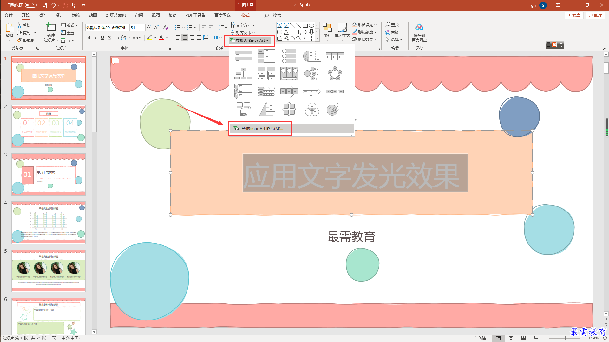This screenshot has width=609, height=342.
Task: Toggle Center paragraph alignment
Action: click(x=185, y=38)
